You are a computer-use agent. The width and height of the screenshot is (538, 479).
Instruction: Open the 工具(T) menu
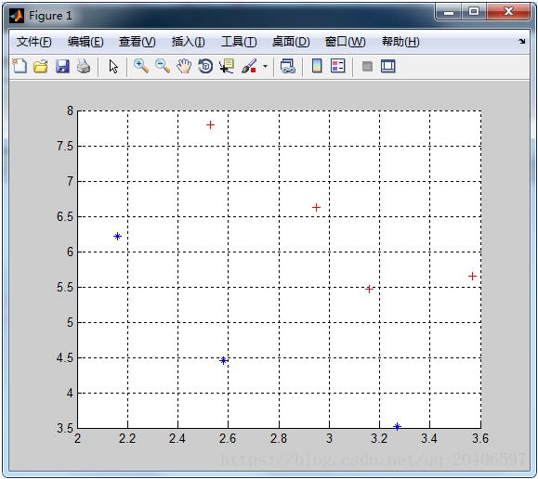point(239,42)
